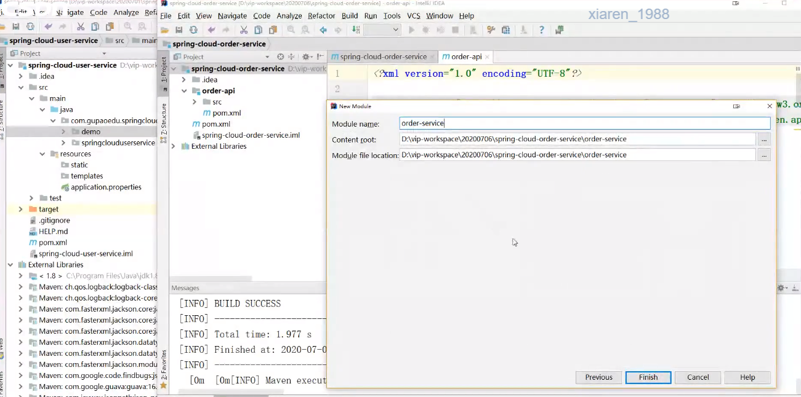This screenshot has height=397, width=801.
Task: Open File menu in order-service window
Action: 166,16
